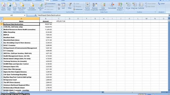Click the horizontal scrollbar
Viewport: 170px width, 95px height.
point(132,92)
